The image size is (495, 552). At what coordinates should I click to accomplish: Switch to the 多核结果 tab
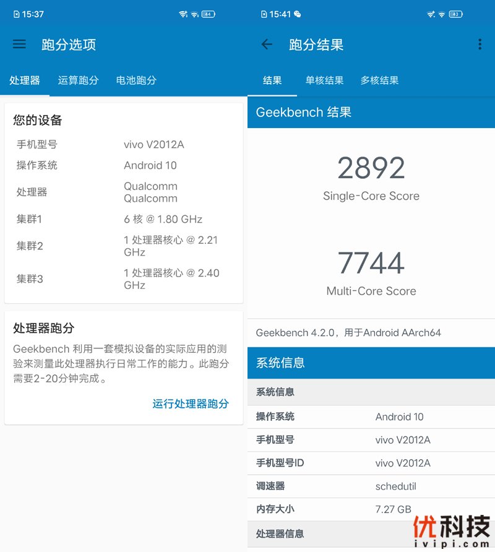click(x=379, y=80)
